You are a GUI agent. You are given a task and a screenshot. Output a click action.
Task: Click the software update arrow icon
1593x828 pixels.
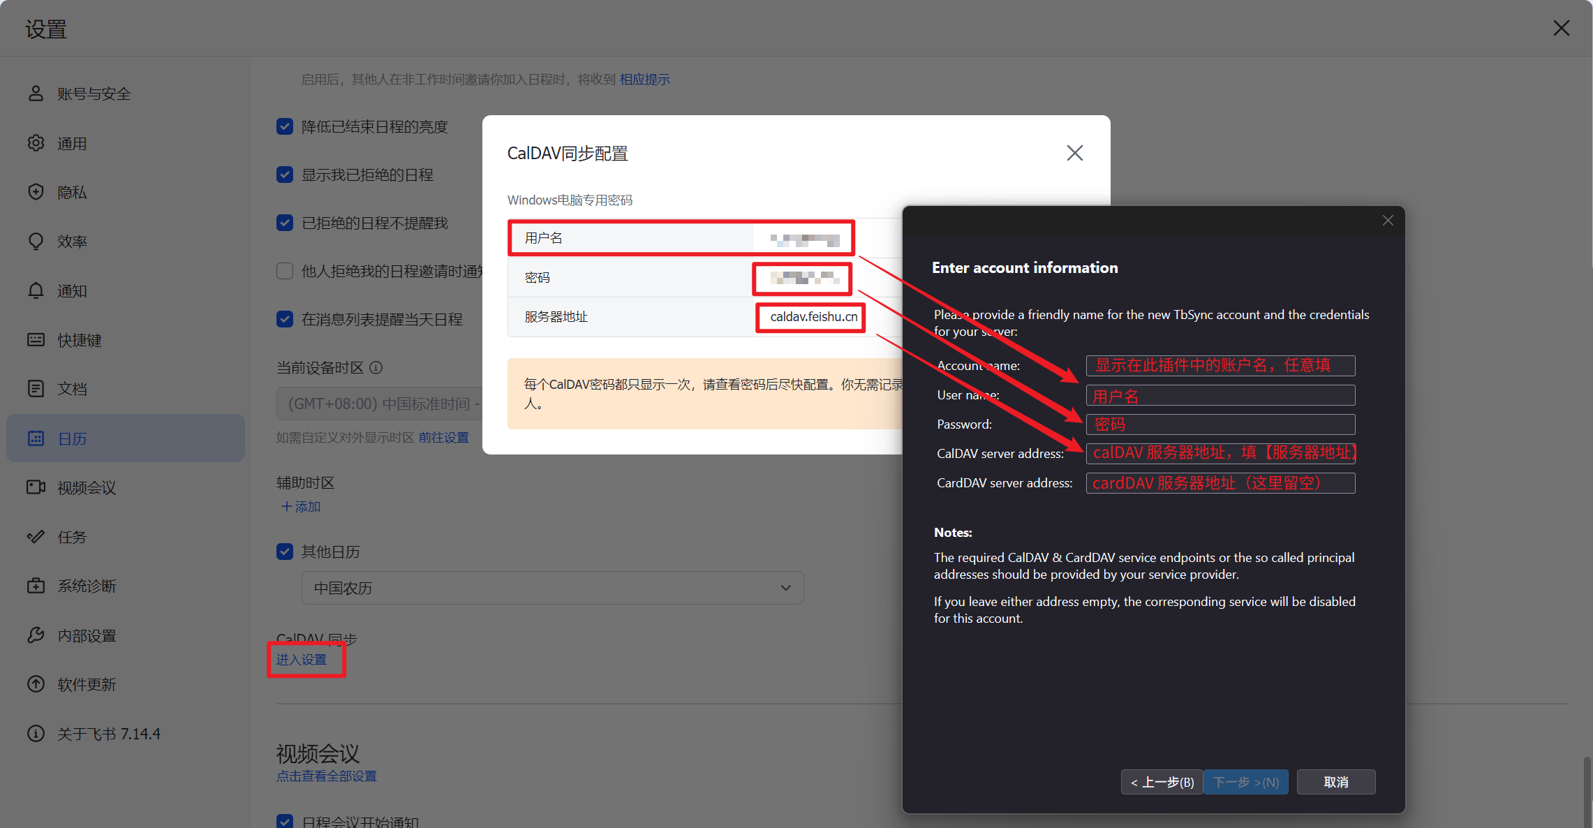[x=36, y=684]
